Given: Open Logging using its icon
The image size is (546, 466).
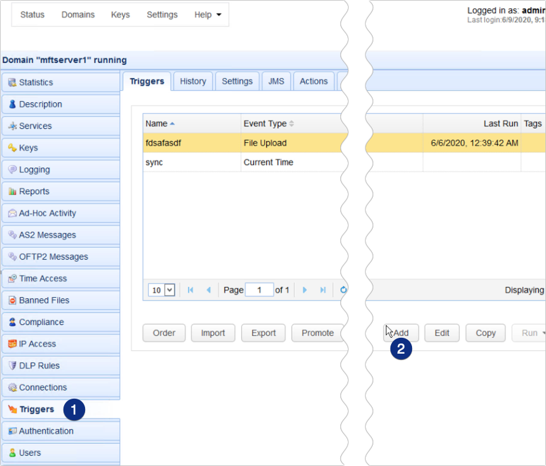Looking at the screenshot, I should [11, 170].
